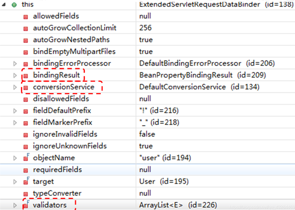
Task: Click the "!" (id=216) value
Action: click(x=159, y=111)
